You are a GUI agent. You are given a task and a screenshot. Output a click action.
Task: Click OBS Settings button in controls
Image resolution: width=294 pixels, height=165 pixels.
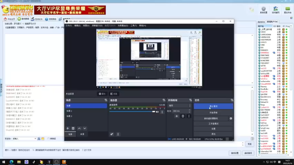(214, 129)
